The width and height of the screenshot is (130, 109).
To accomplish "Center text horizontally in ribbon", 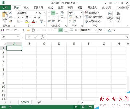I will (53, 17).
